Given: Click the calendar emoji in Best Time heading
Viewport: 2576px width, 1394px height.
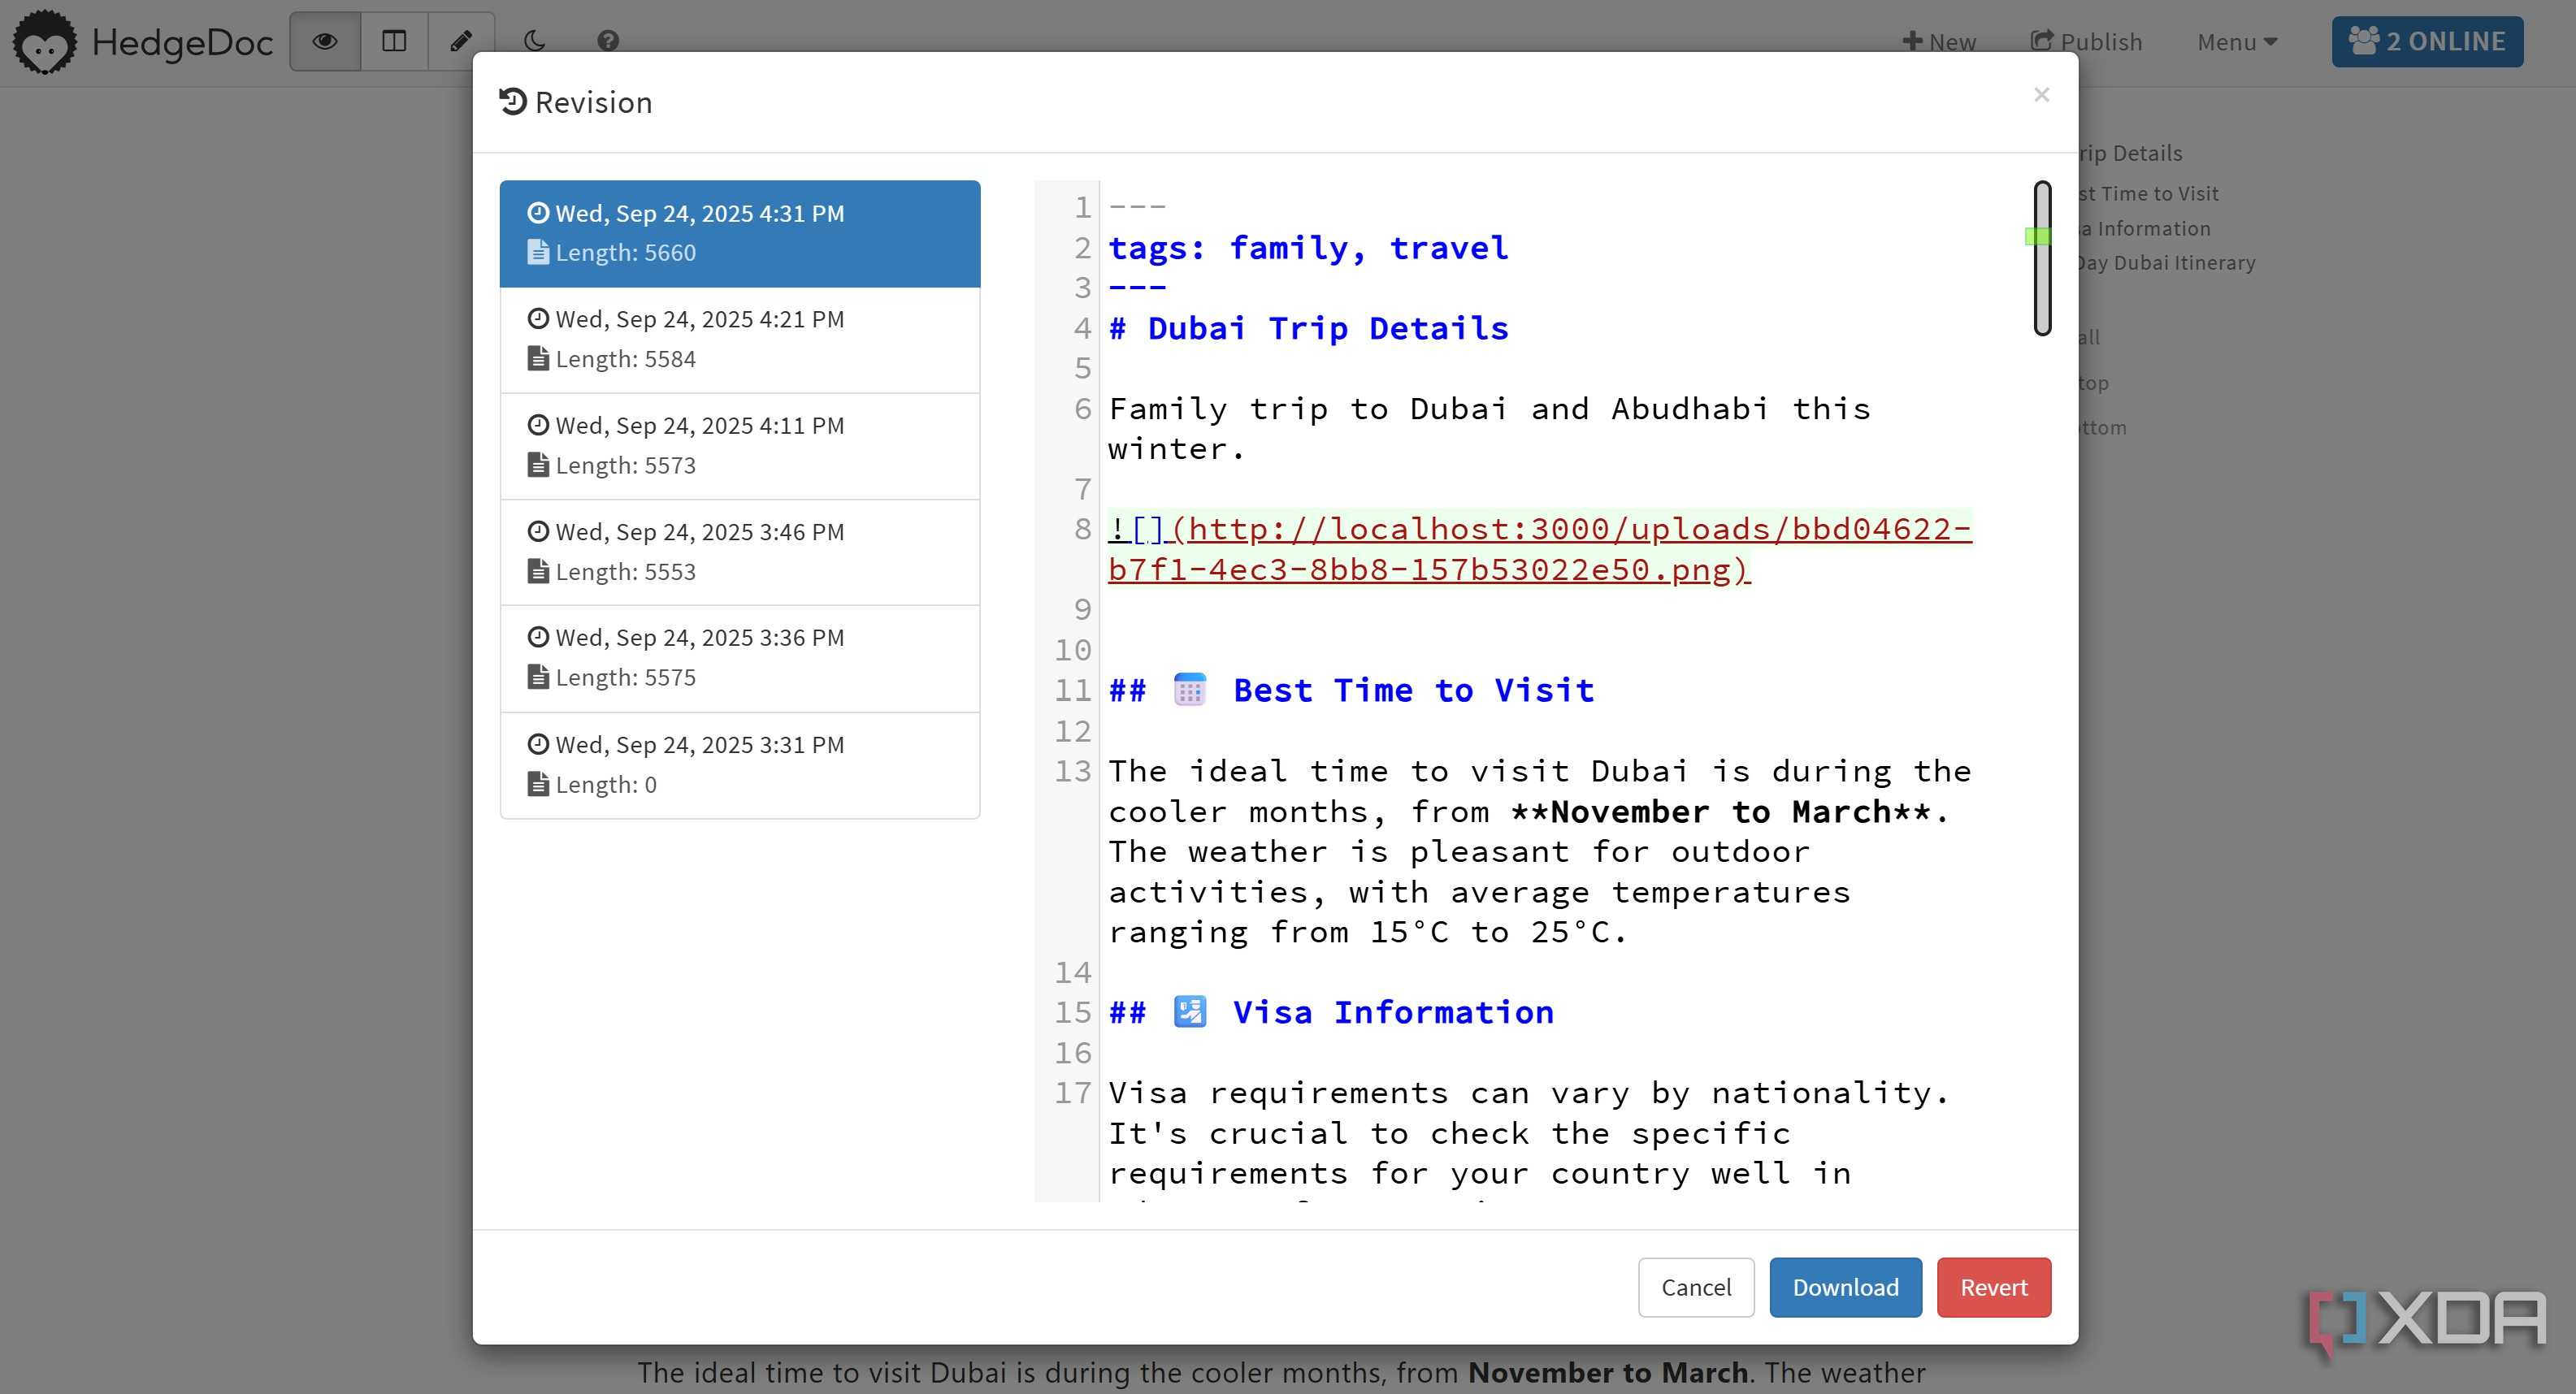Looking at the screenshot, I should point(1189,690).
